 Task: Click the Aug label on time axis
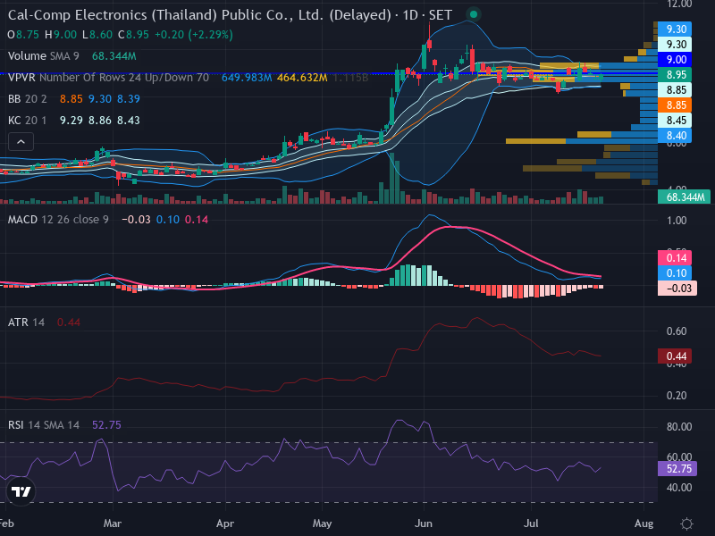643,523
